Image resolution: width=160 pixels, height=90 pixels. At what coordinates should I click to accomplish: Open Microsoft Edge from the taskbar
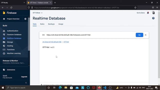click(x=60, y=88)
